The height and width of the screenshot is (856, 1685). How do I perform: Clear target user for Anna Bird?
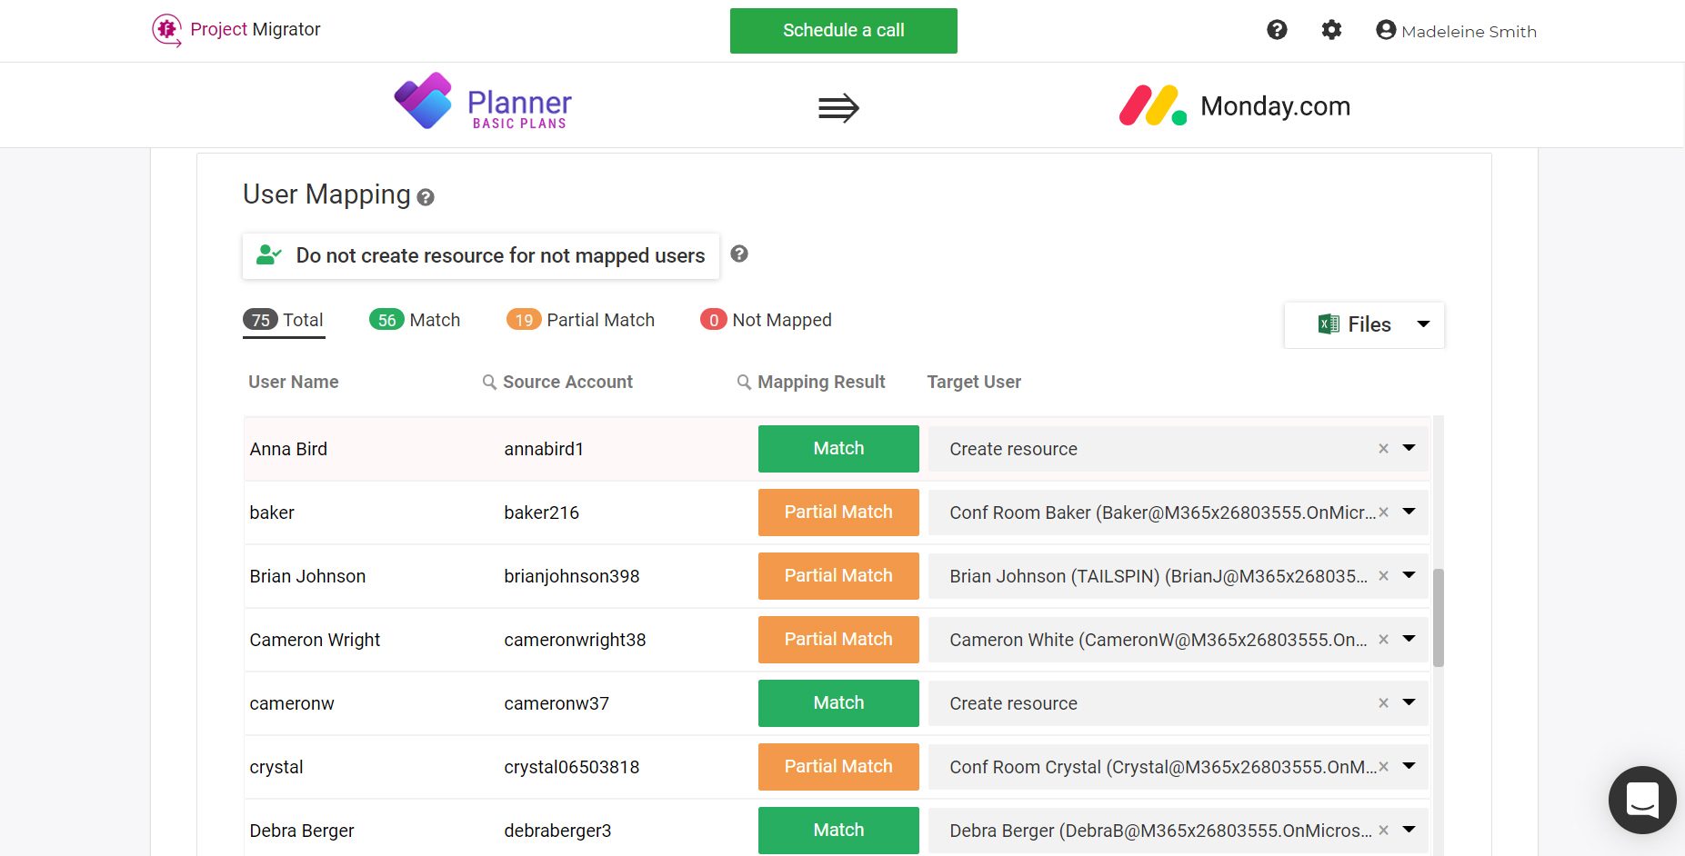[x=1383, y=449]
